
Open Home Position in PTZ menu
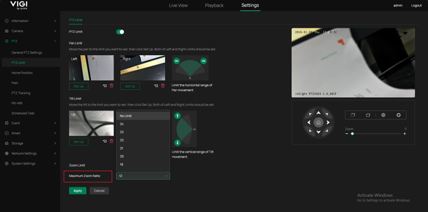pyautogui.click(x=22, y=73)
